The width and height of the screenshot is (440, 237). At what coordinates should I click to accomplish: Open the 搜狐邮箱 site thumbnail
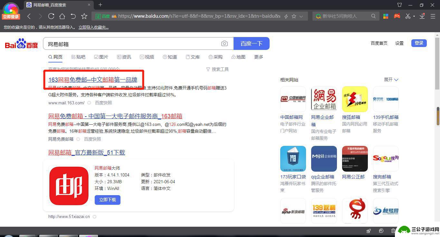pos(355,99)
